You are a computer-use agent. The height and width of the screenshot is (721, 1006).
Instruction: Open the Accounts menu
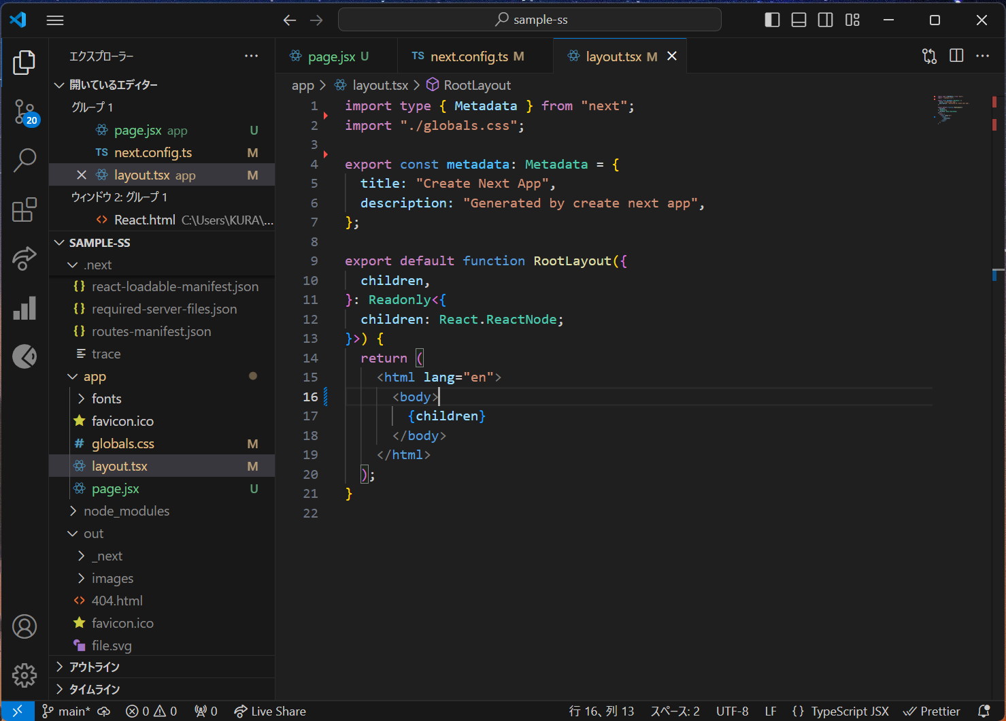point(24,626)
